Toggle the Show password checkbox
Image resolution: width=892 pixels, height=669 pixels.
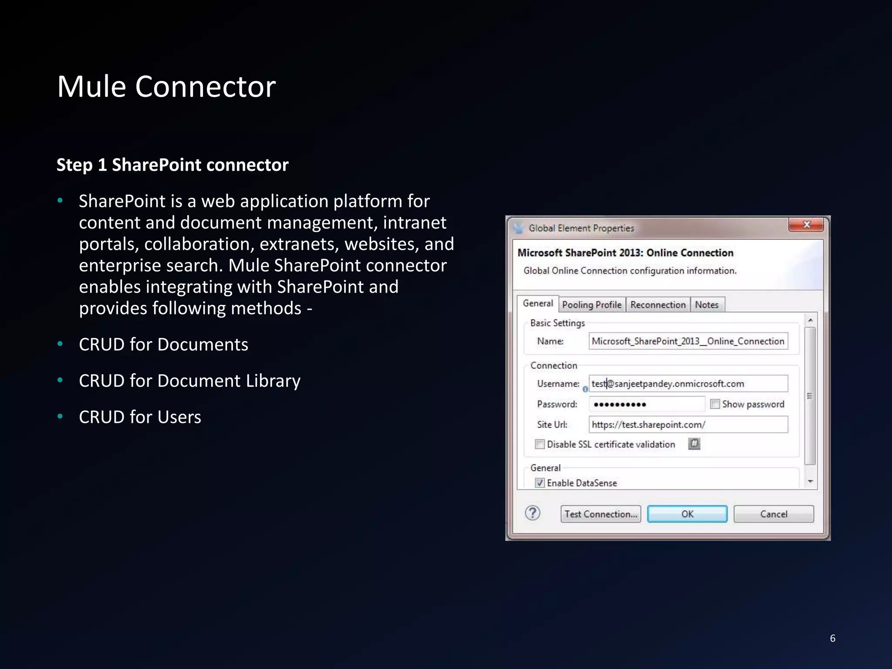715,404
